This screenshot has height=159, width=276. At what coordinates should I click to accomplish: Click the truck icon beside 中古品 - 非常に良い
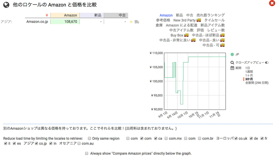(193, 40)
